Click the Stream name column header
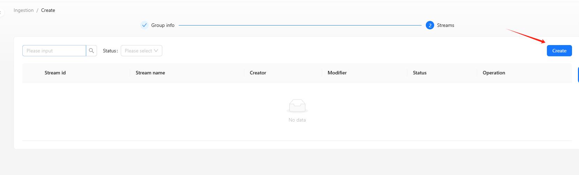 pyautogui.click(x=150, y=73)
